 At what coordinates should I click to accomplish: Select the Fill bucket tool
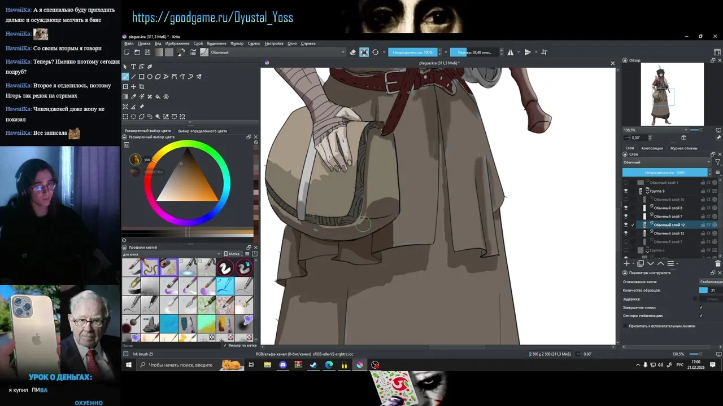coord(158,96)
